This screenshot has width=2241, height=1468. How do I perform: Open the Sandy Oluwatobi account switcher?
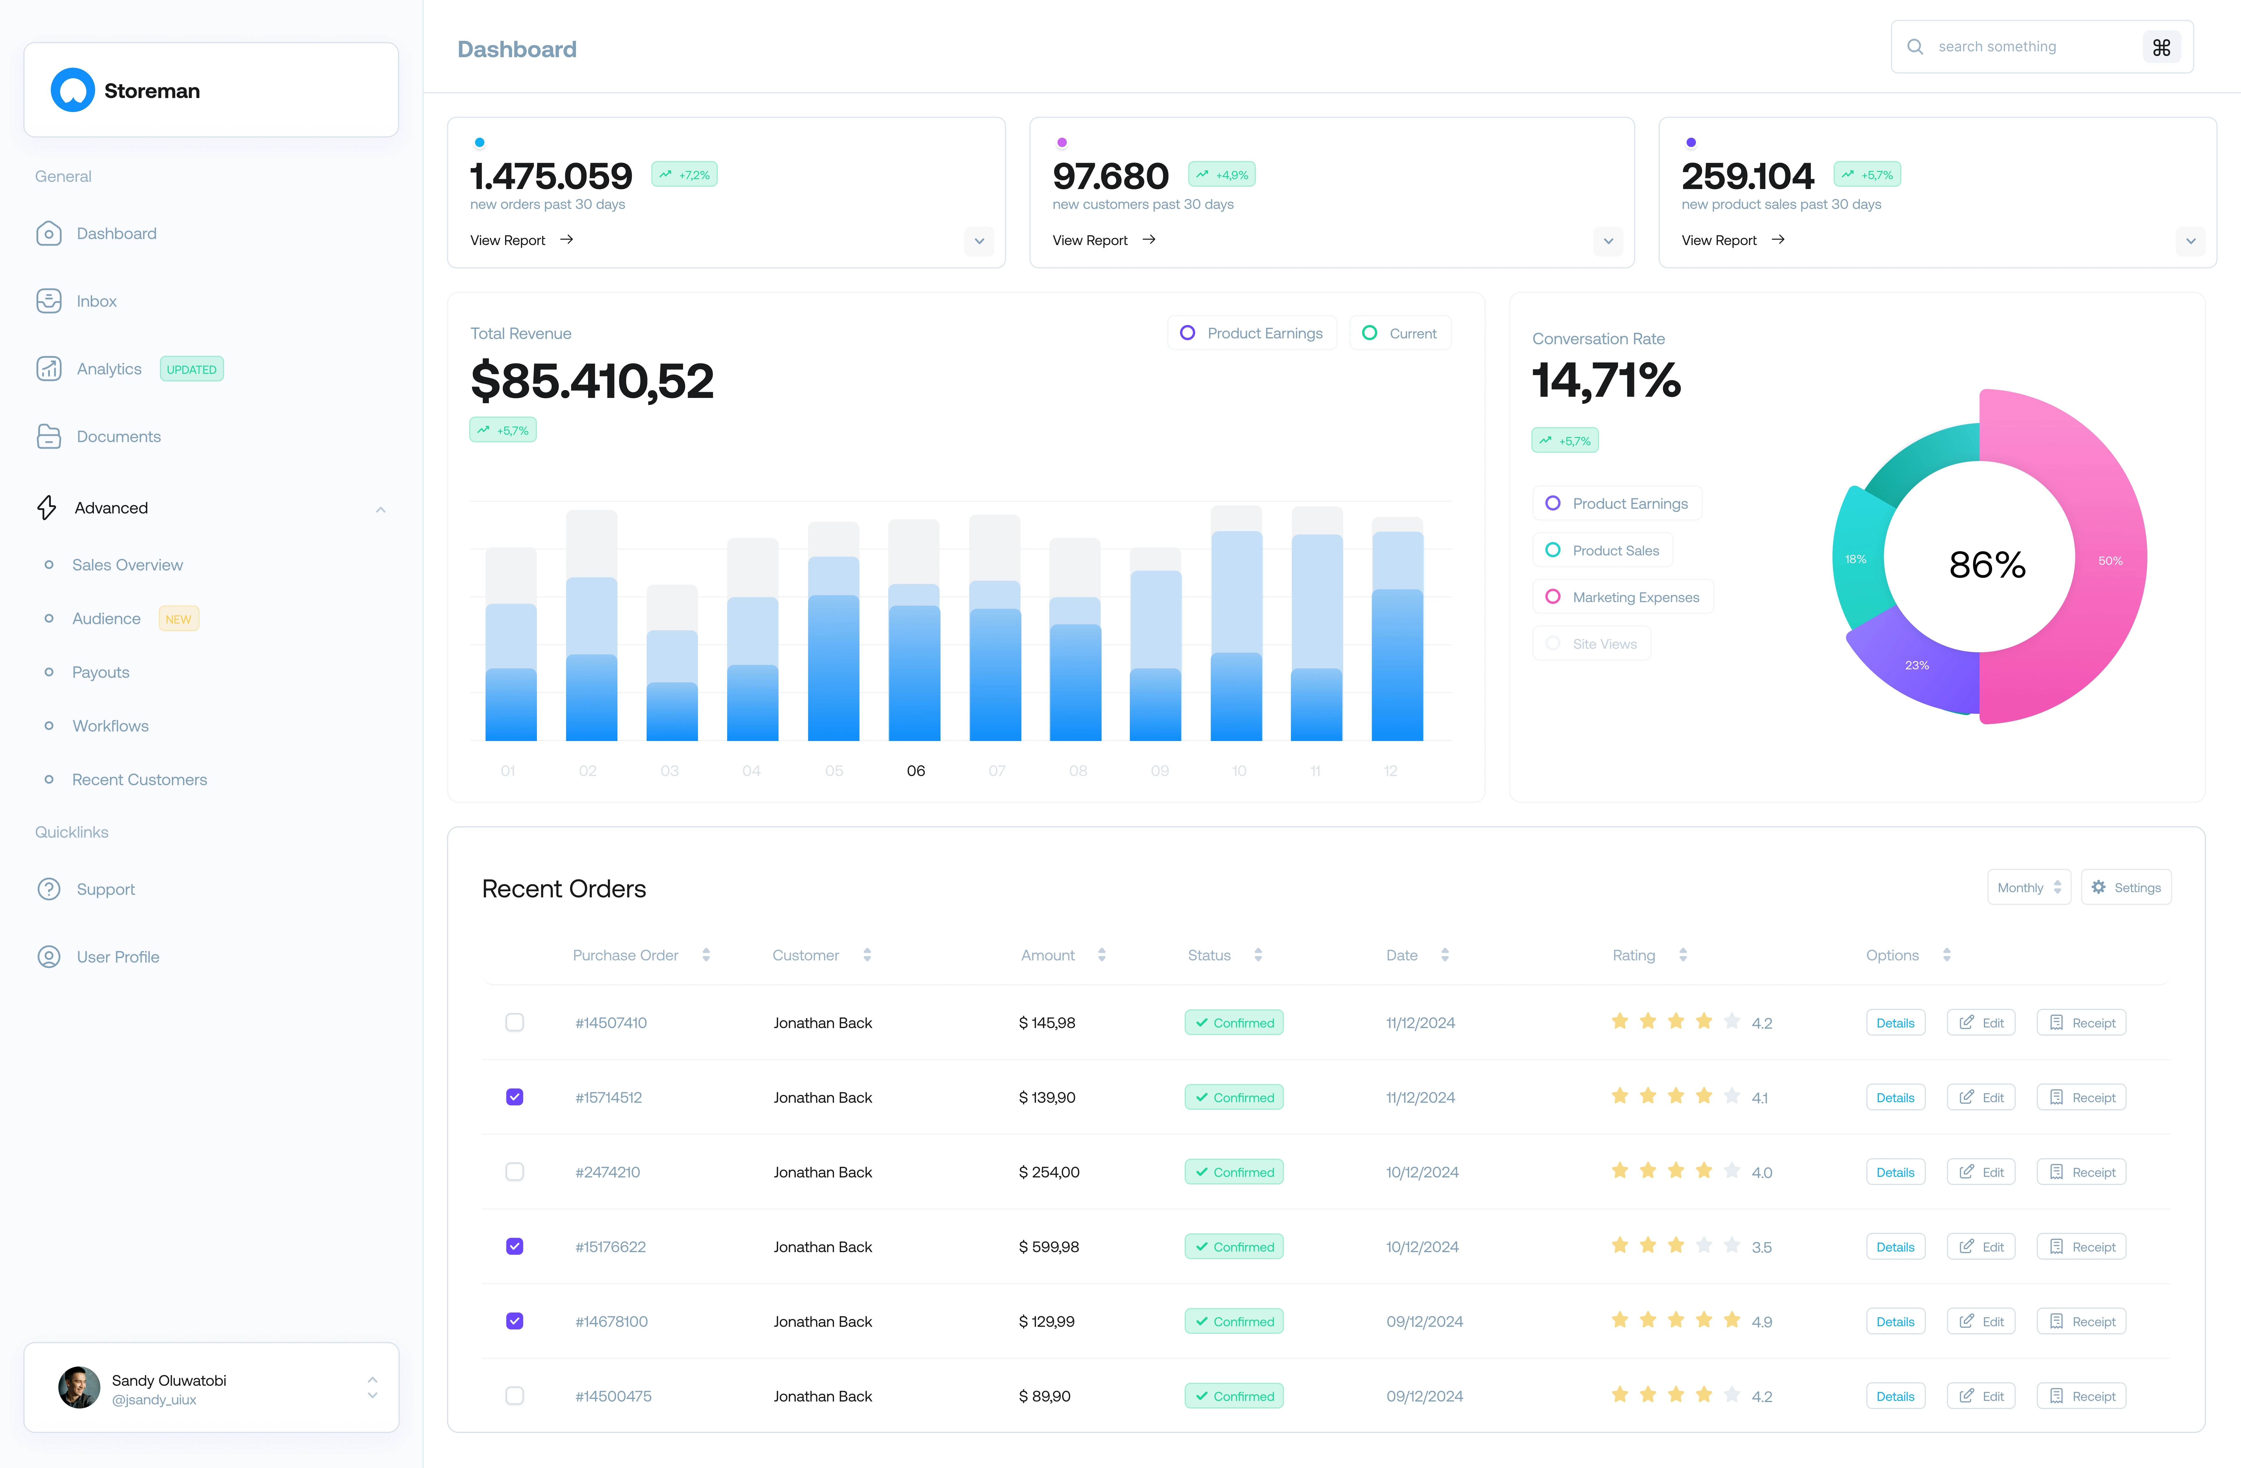(373, 1388)
